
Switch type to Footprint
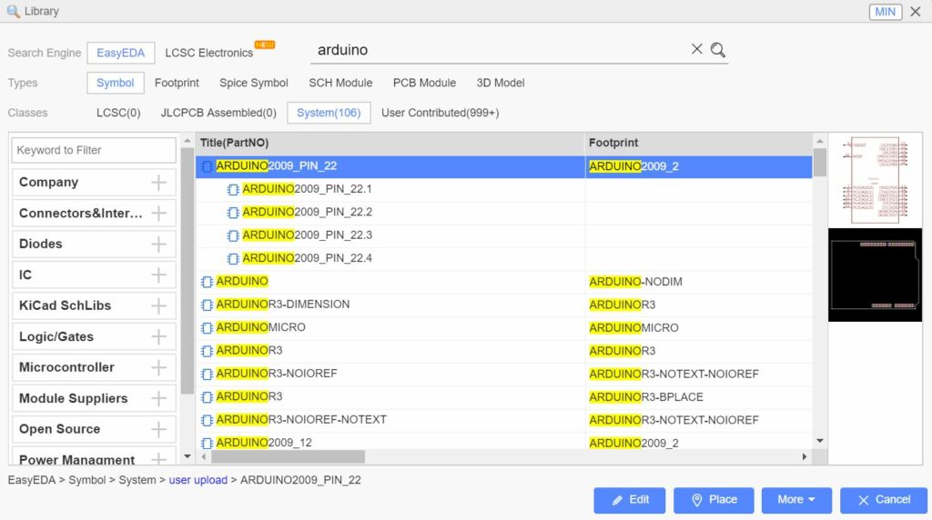pyautogui.click(x=177, y=83)
